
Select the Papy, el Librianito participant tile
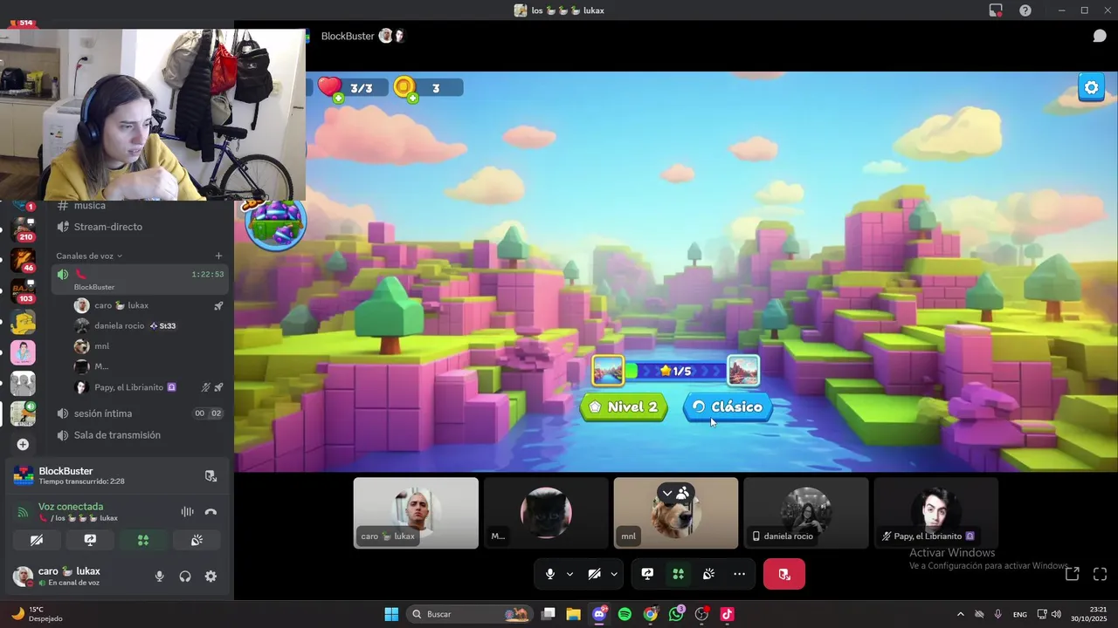(935, 513)
